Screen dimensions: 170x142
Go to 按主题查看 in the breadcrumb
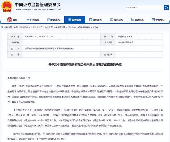pos(60,27)
